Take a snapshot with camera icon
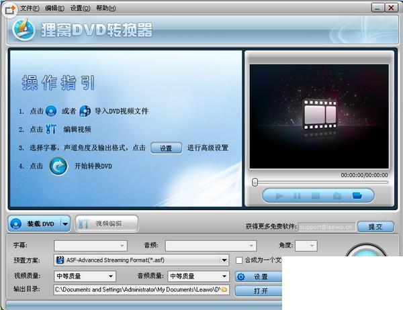The width and height of the screenshot is (403, 310). (337, 196)
